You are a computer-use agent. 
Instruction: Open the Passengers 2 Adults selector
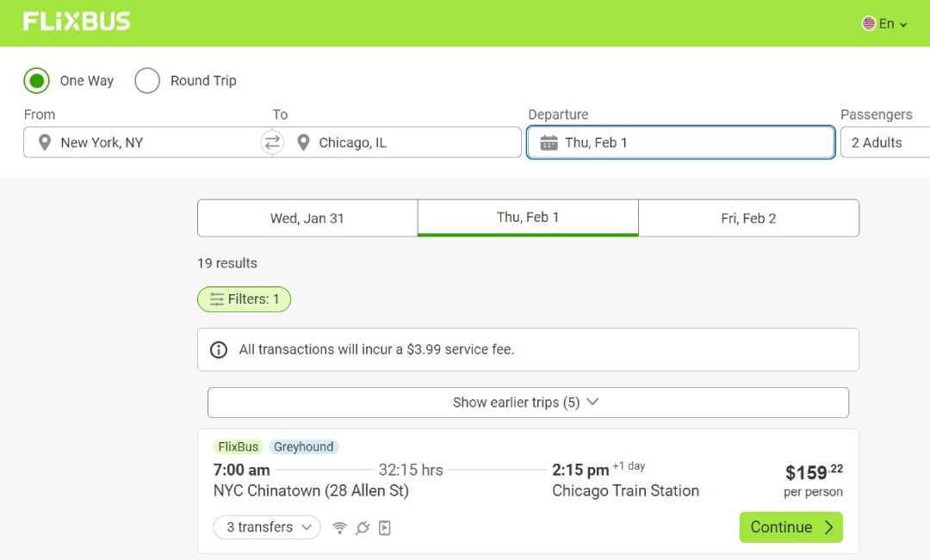point(885,142)
